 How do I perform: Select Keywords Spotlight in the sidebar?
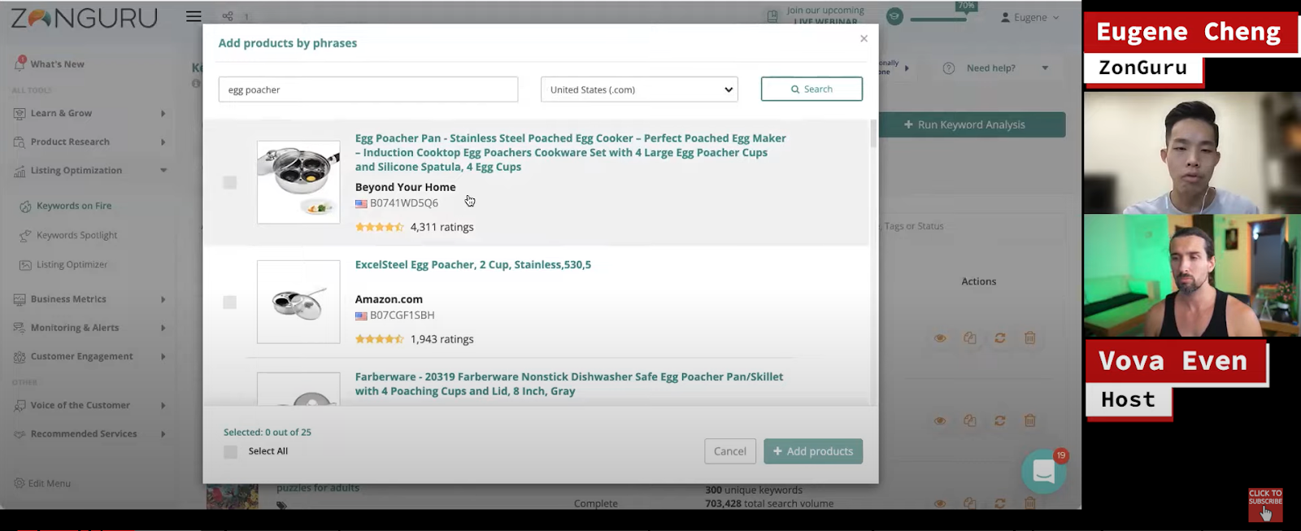click(x=77, y=236)
